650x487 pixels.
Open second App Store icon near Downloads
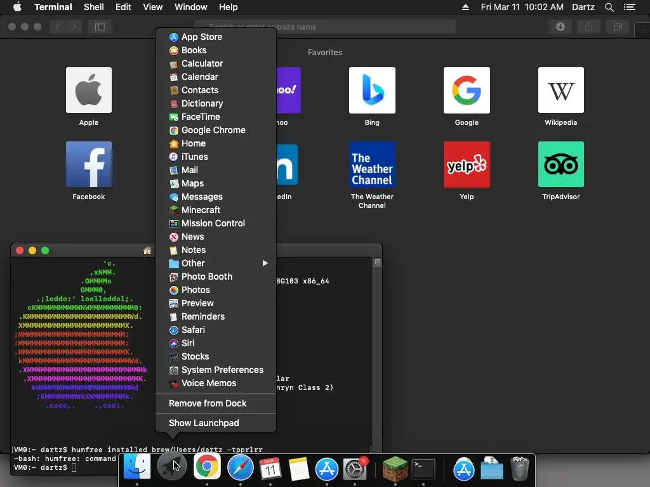464,469
